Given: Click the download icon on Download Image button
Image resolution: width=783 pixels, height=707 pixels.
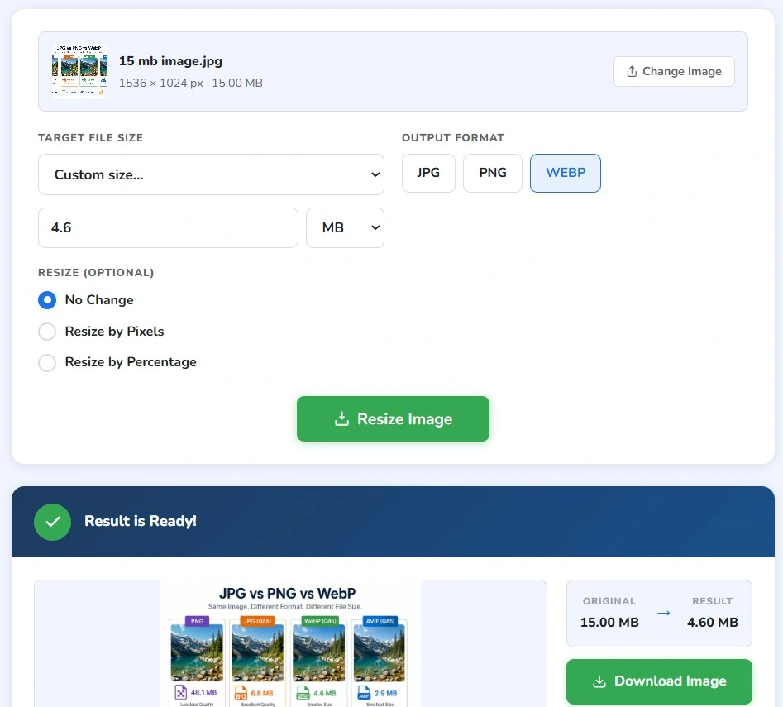Looking at the screenshot, I should pyautogui.click(x=599, y=681).
